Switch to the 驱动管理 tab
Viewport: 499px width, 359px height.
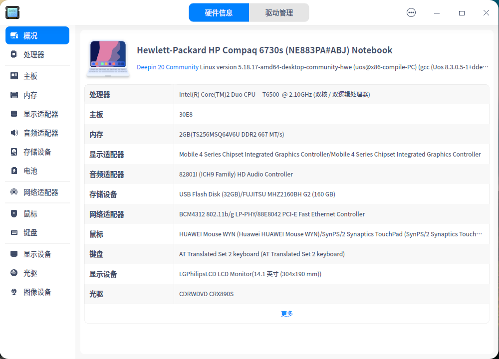click(279, 12)
